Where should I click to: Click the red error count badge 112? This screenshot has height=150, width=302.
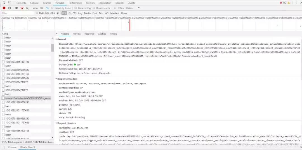[283, 3]
